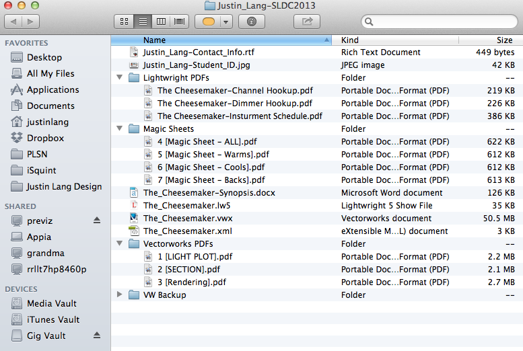
Task: Select The Cheesemaker-Dimmer Hookup.pdf
Action: (235, 103)
